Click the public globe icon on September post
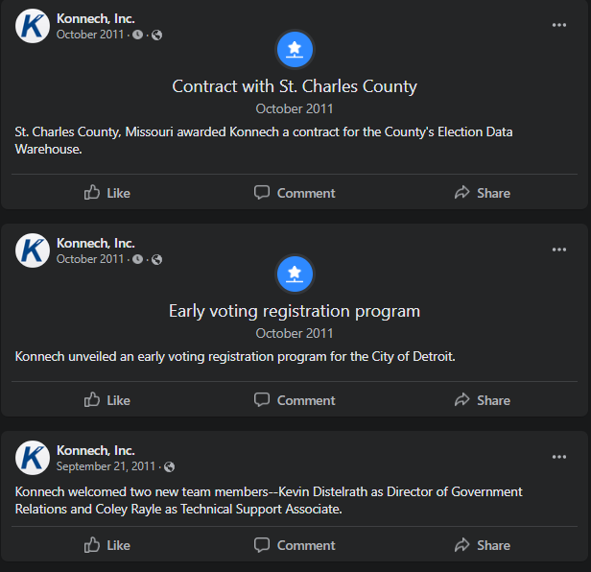This screenshot has width=591, height=572. pos(170,467)
